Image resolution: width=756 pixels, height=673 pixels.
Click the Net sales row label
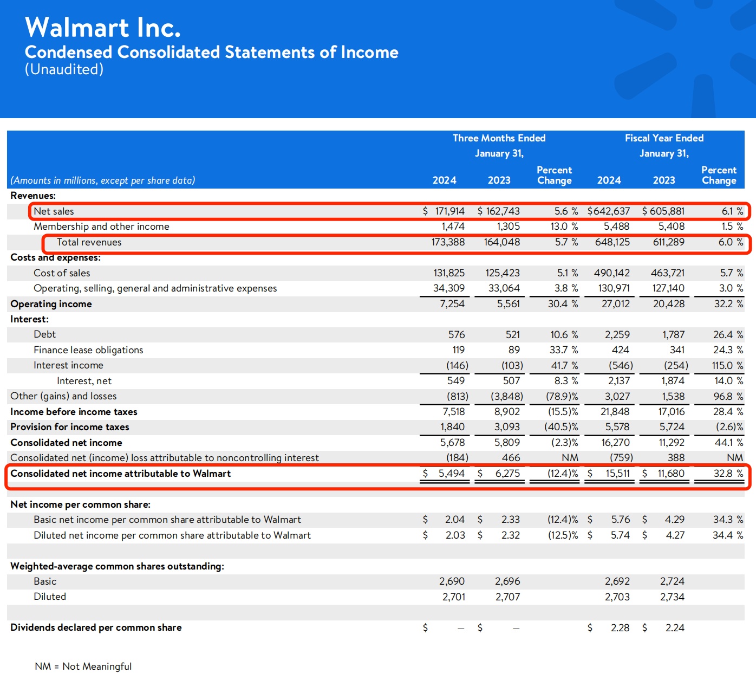point(54,211)
